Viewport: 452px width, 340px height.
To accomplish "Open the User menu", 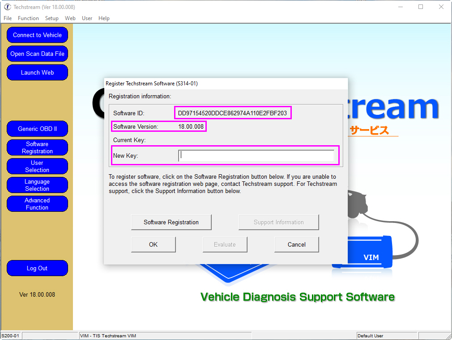I will 87,18.
